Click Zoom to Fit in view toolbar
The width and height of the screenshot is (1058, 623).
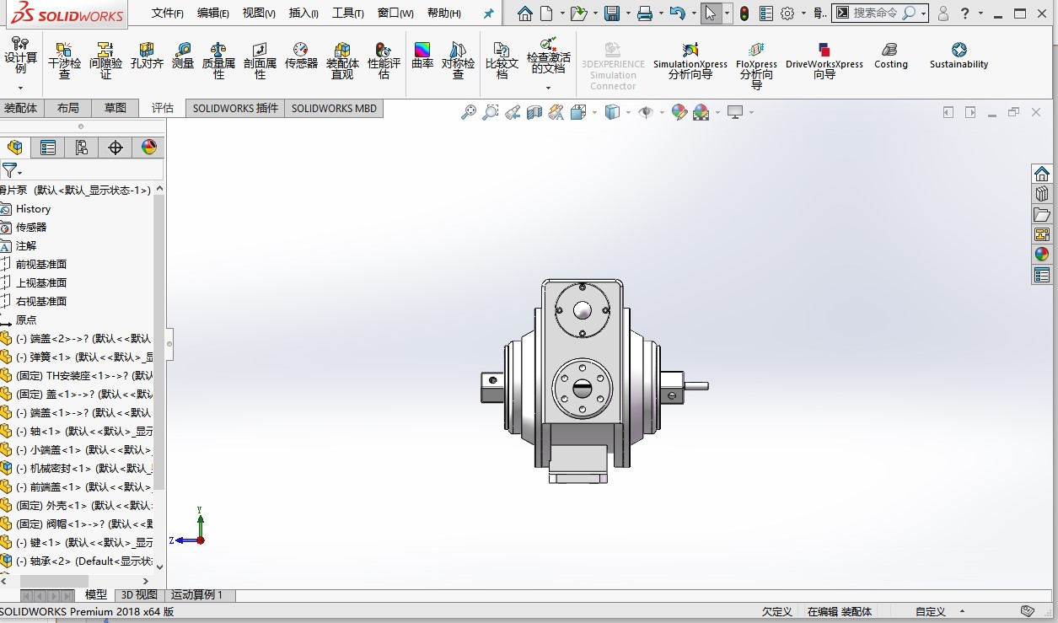(469, 112)
